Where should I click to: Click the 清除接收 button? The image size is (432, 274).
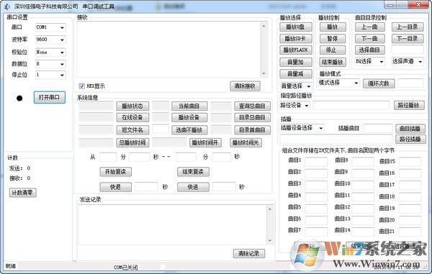[245, 86]
